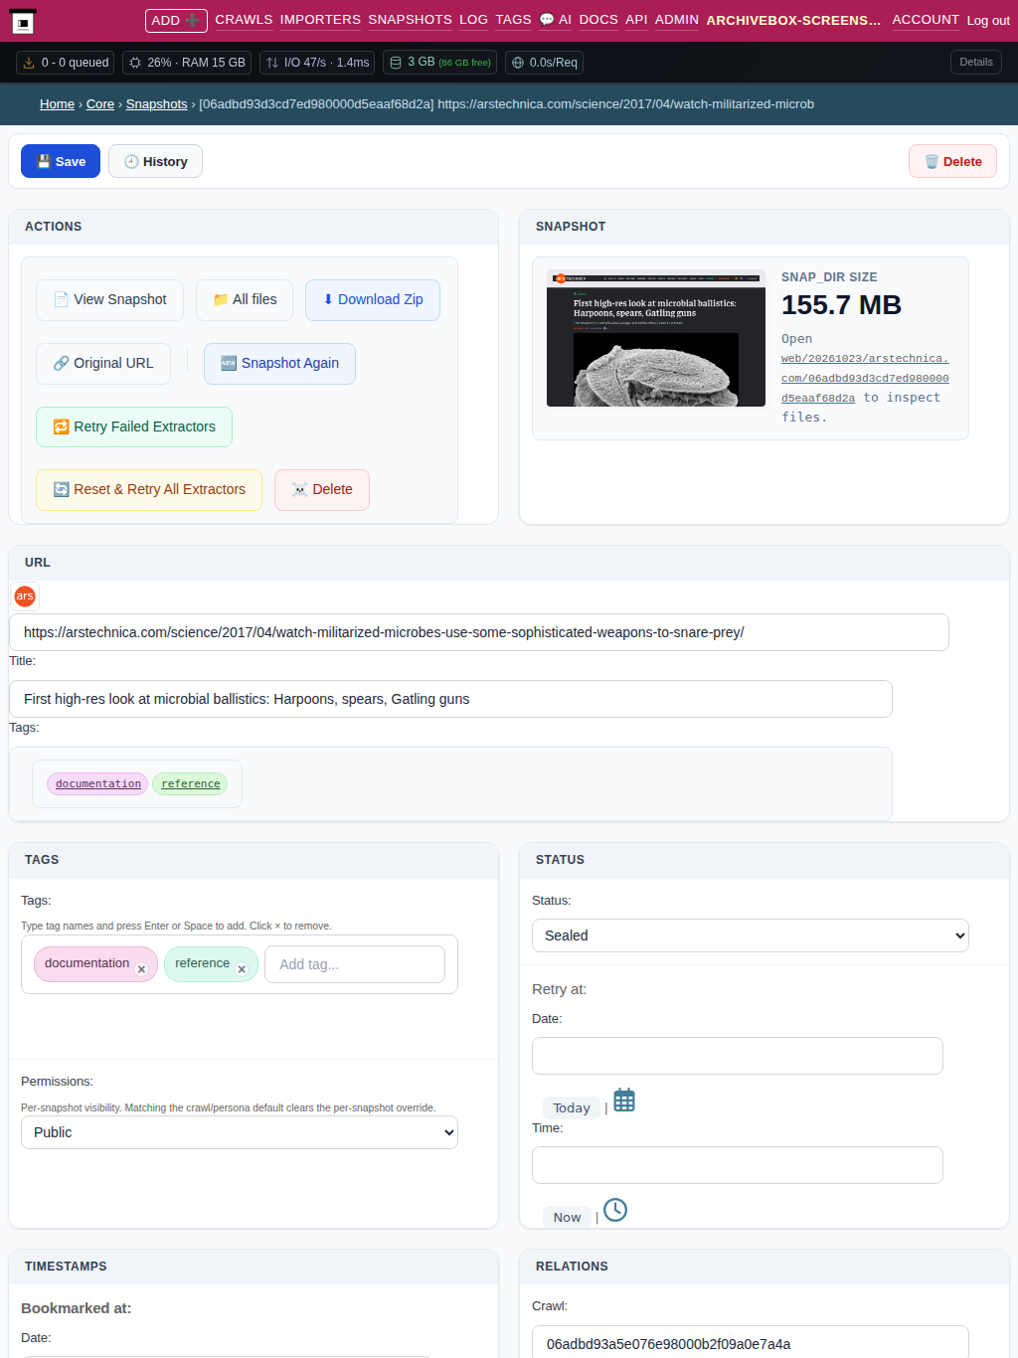The image size is (1018, 1358).
Task: Focus the Retry at Date field
Action: click(738, 1056)
